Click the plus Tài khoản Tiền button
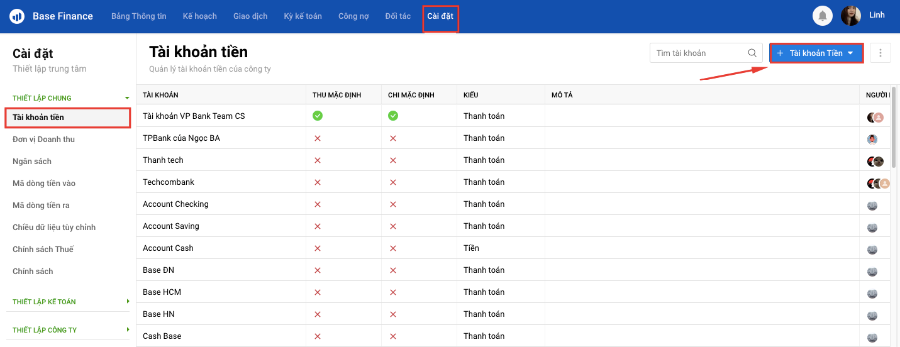This screenshot has height=347, width=900. click(x=816, y=53)
